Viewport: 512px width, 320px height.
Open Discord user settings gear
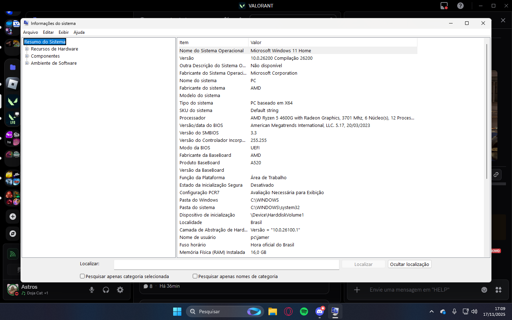coord(120,290)
